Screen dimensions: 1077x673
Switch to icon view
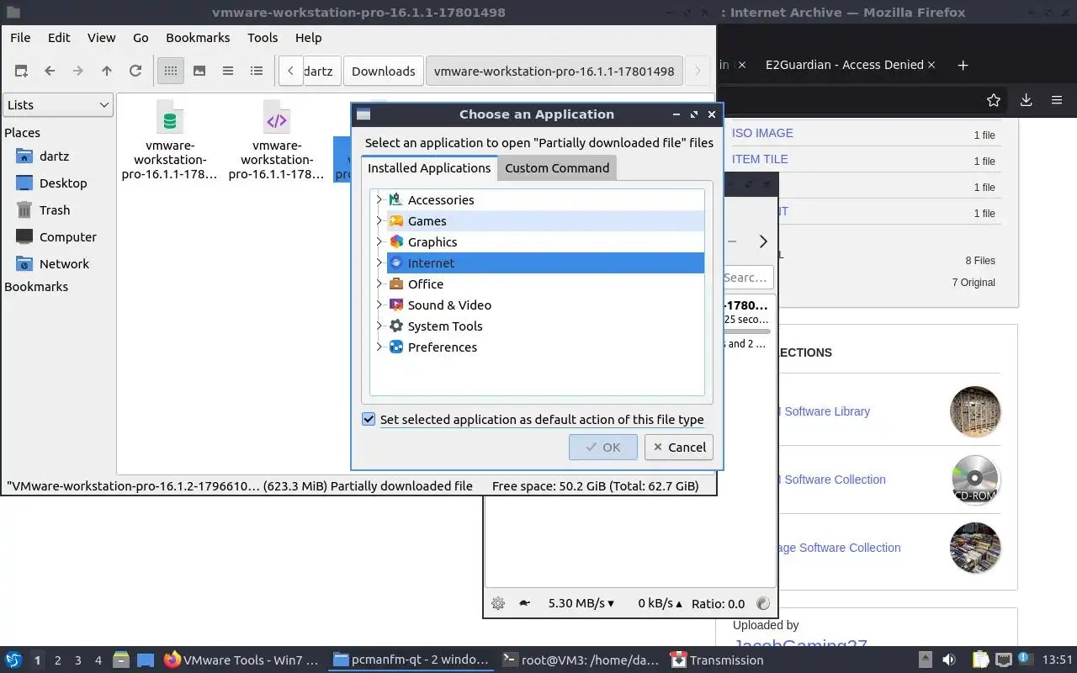click(171, 71)
